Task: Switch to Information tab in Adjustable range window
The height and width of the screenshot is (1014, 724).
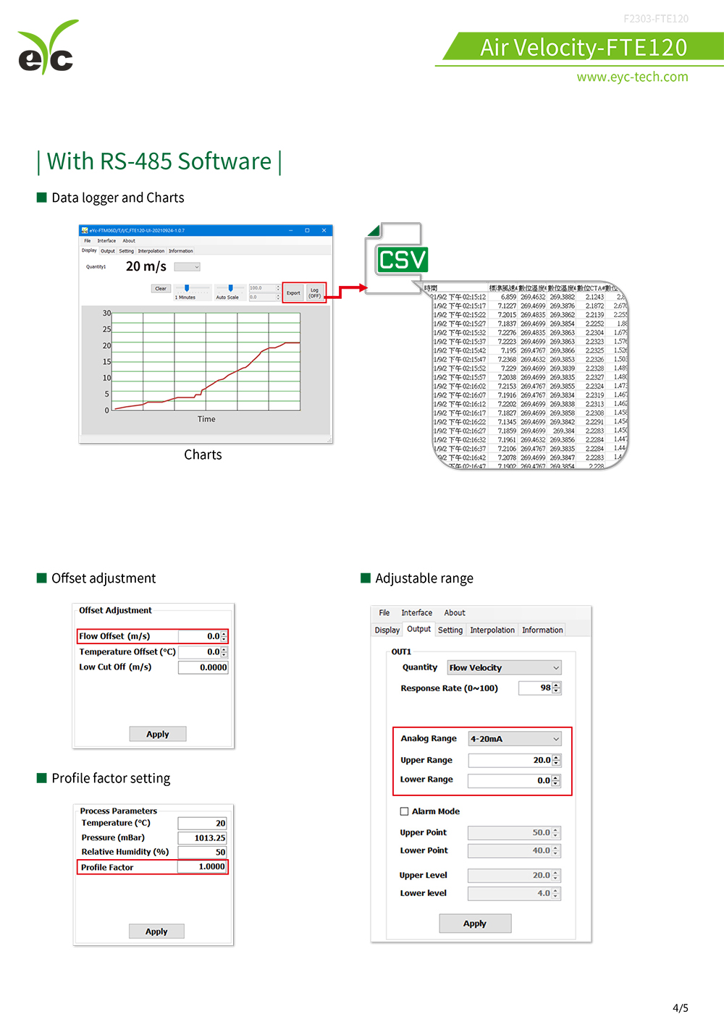Action: [x=542, y=630]
